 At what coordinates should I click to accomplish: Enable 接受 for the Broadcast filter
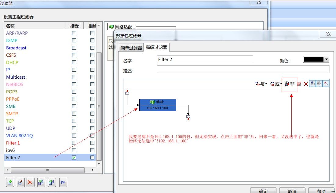click(74, 48)
